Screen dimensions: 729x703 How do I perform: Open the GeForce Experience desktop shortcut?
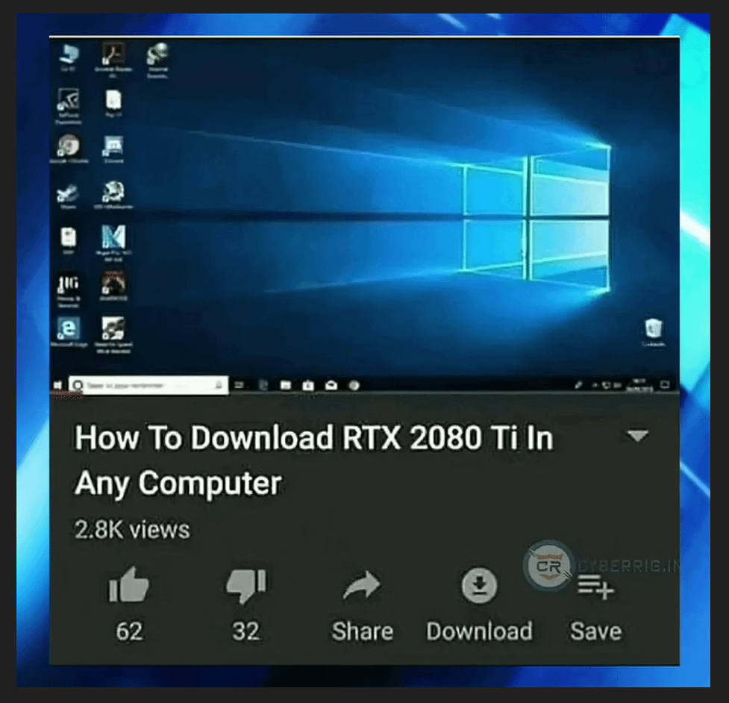[x=69, y=105]
